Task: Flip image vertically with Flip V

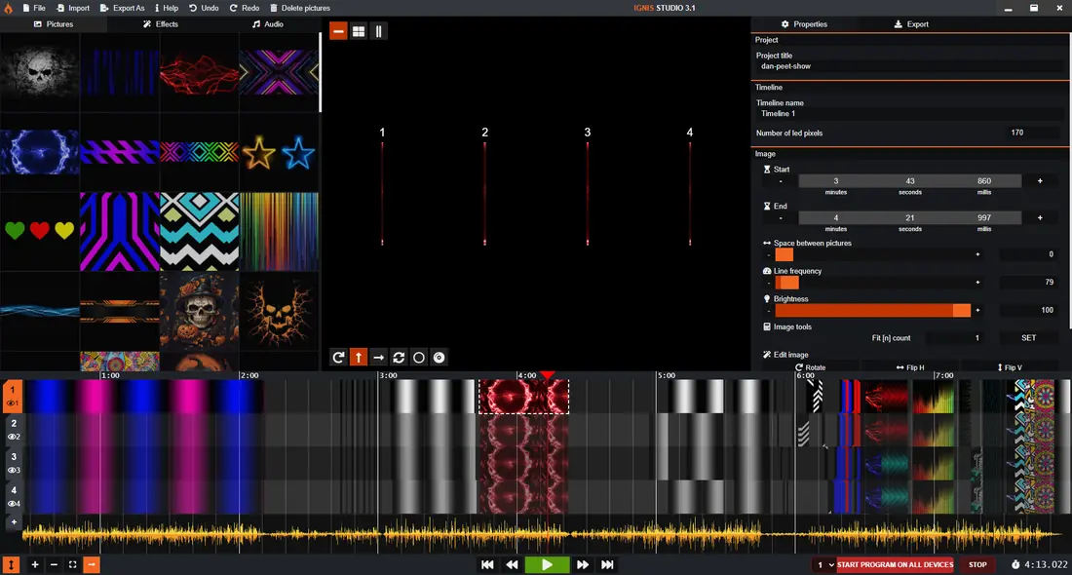Action: (x=1010, y=367)
